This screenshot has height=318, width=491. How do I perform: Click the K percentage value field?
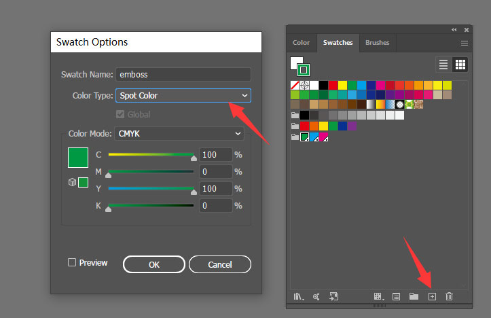coord(215,205)
